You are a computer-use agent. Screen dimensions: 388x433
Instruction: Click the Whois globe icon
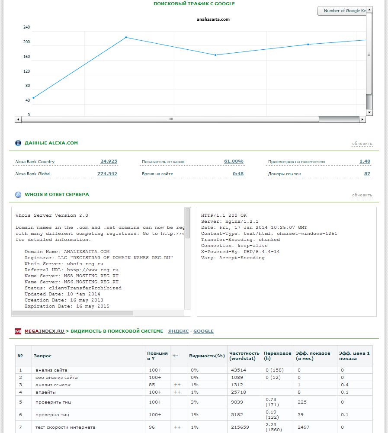[x=18, y=195]
